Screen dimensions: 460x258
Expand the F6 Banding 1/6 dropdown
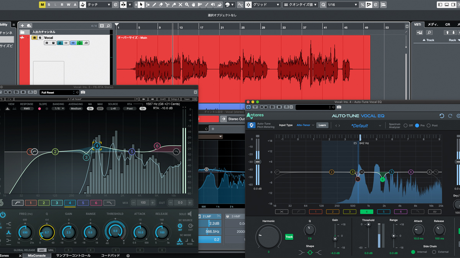coord(58,109)
